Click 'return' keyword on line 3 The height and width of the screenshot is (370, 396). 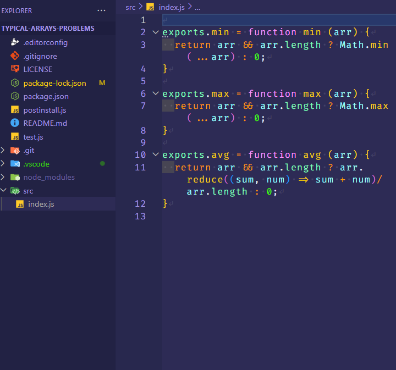coord(193,45)
